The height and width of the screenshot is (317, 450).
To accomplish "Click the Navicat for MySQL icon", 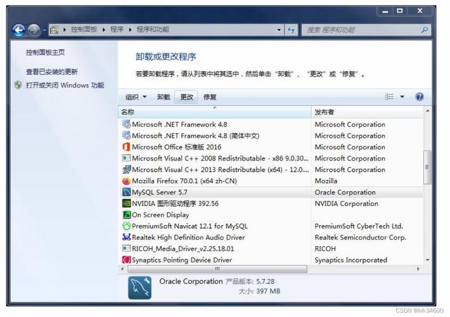I will pos(126,226).
